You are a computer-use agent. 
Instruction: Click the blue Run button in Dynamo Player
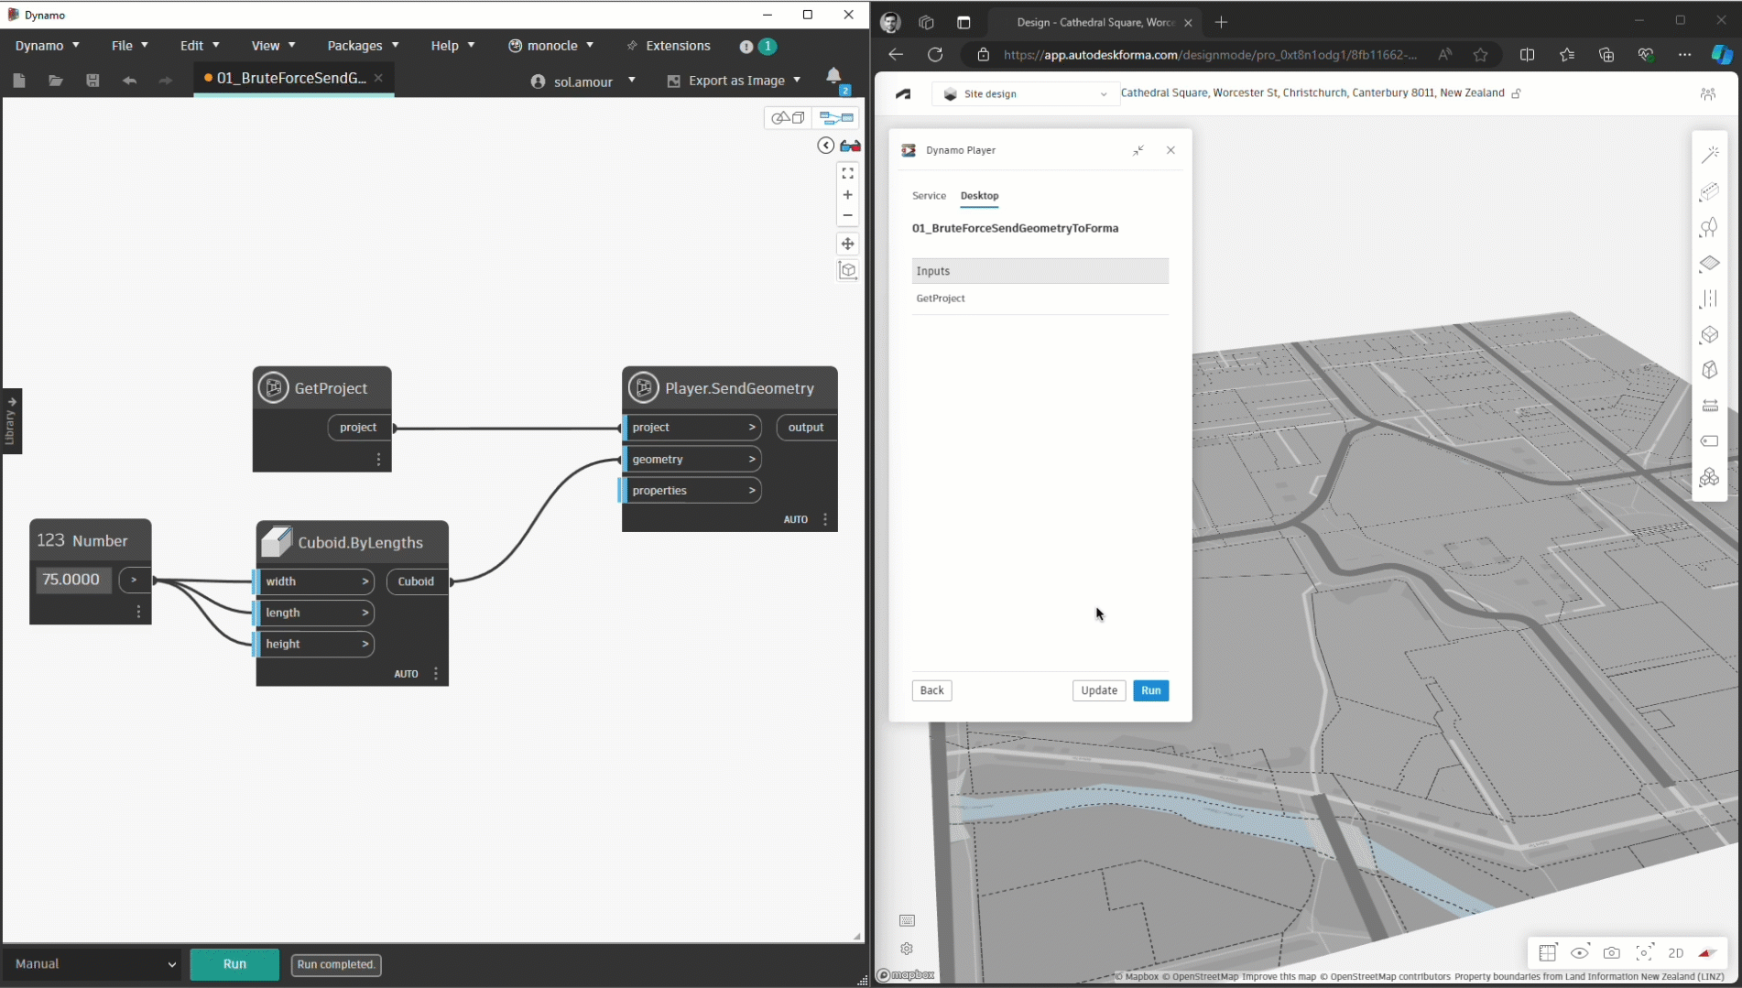[1150, 690]
